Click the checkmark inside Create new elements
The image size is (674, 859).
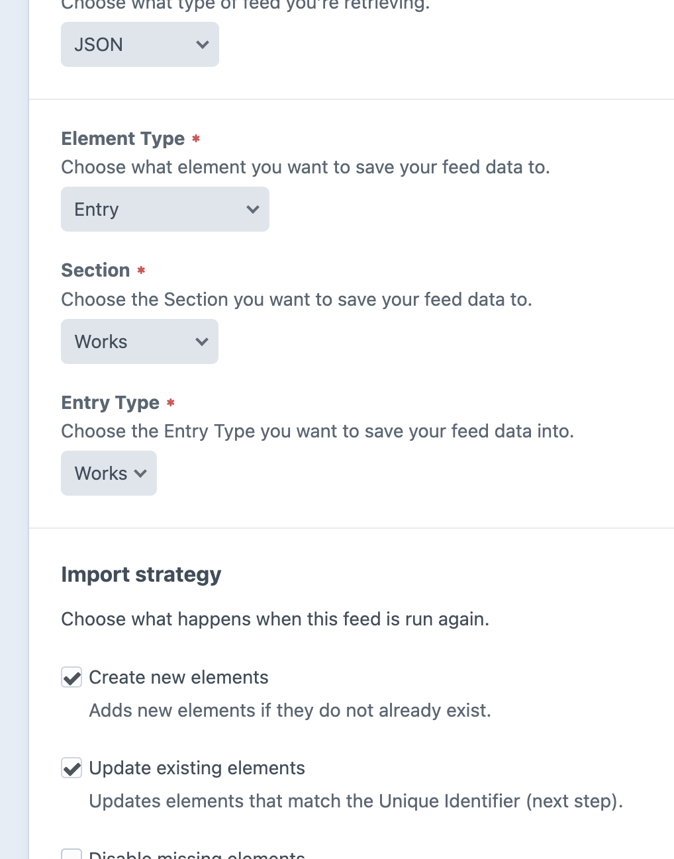(x=72, y=677)
